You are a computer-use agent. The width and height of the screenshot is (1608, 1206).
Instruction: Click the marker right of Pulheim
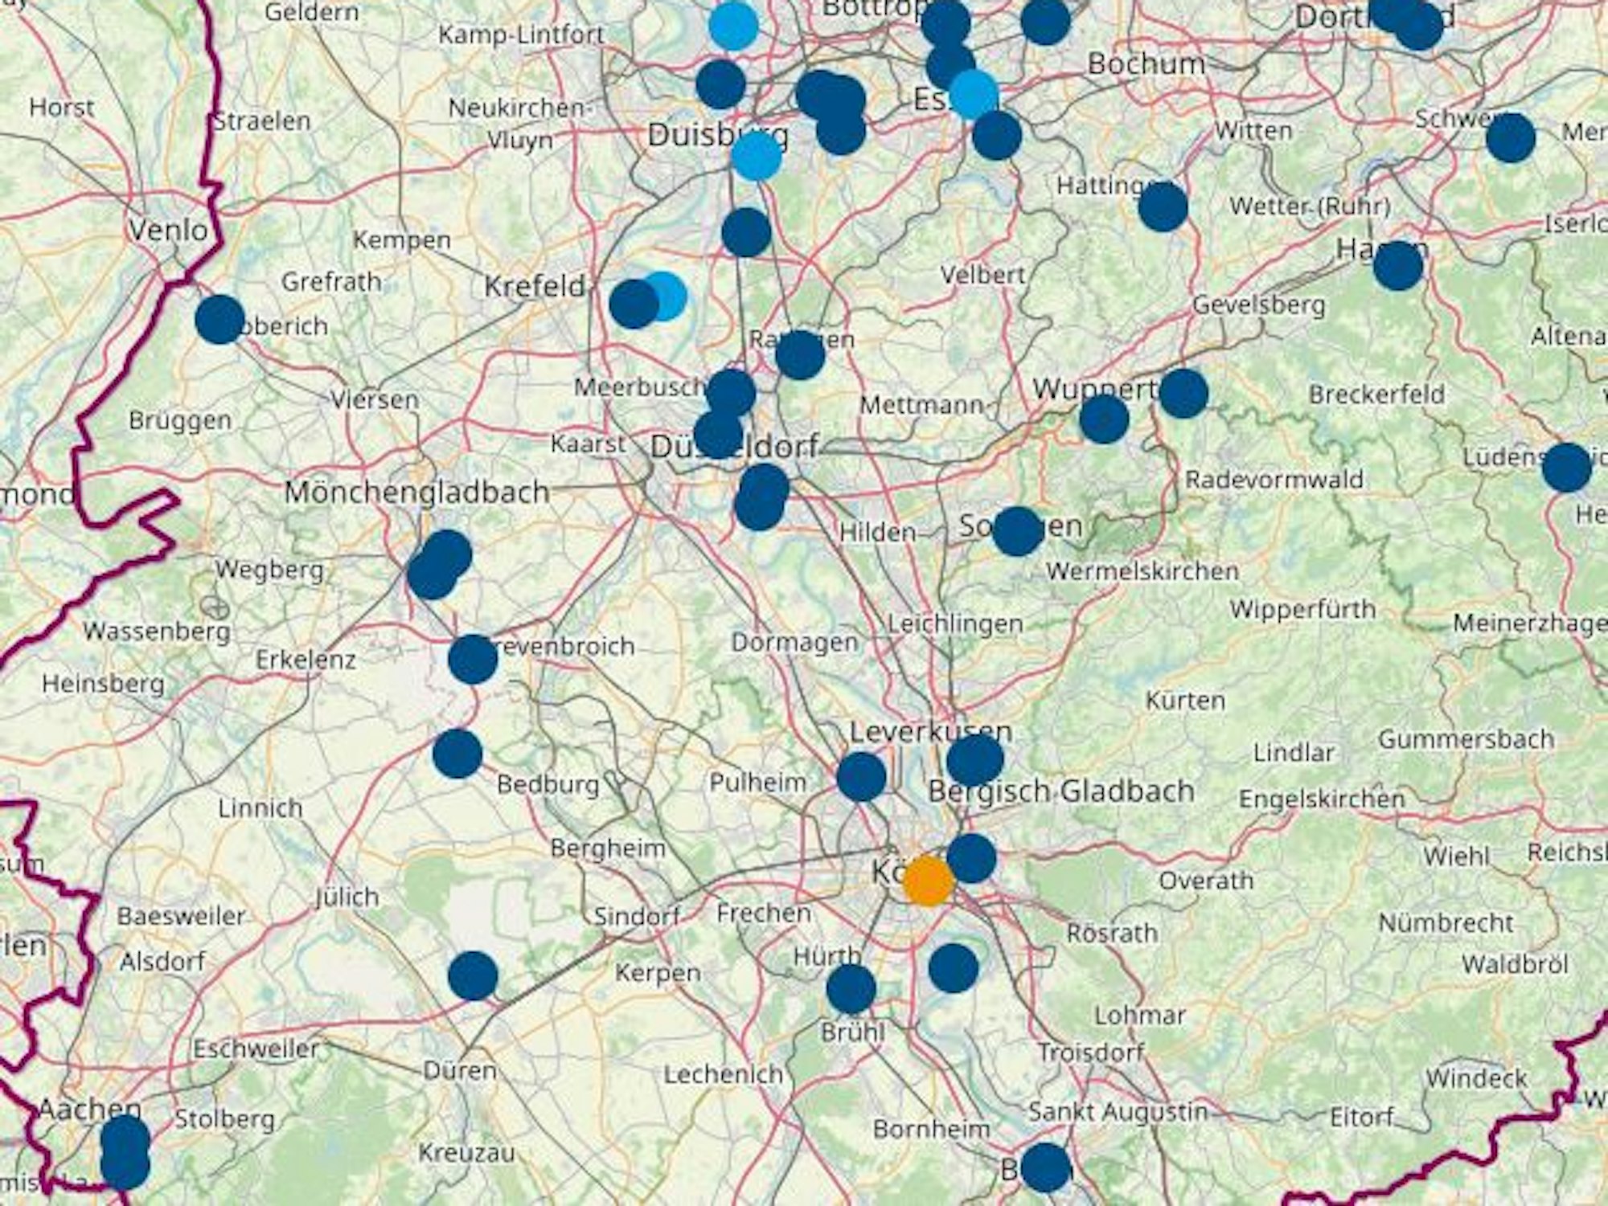(861, 776)
